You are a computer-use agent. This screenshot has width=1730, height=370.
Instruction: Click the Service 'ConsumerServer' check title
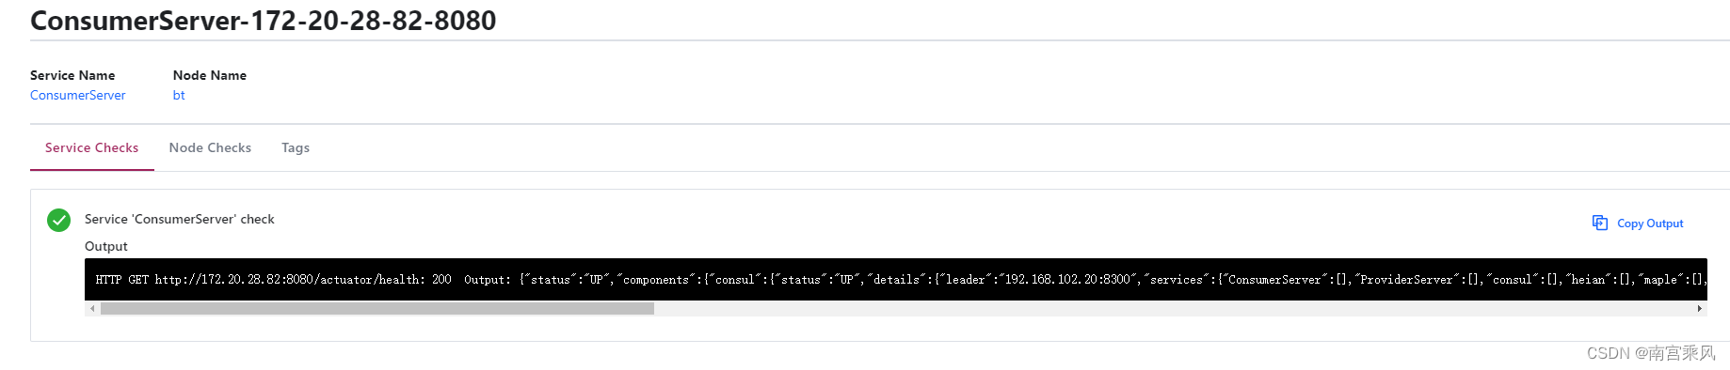click(180, 219)
